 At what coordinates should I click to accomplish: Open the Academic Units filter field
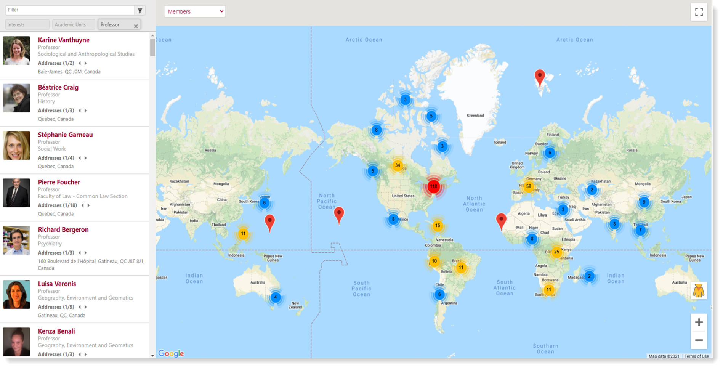(x=74, y=25)
